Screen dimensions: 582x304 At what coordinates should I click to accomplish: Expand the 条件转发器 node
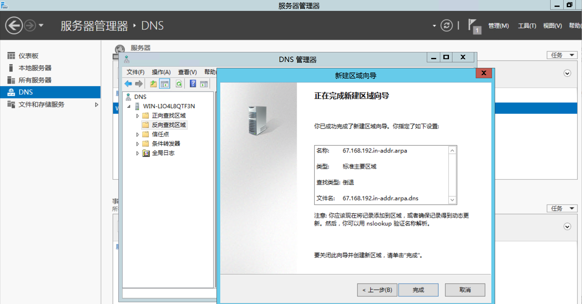137,144
